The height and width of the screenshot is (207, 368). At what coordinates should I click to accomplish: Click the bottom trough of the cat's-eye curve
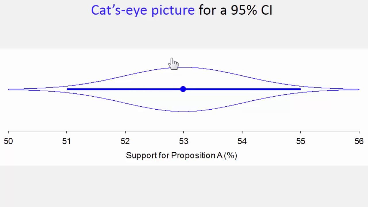click(x=183, y=111)
